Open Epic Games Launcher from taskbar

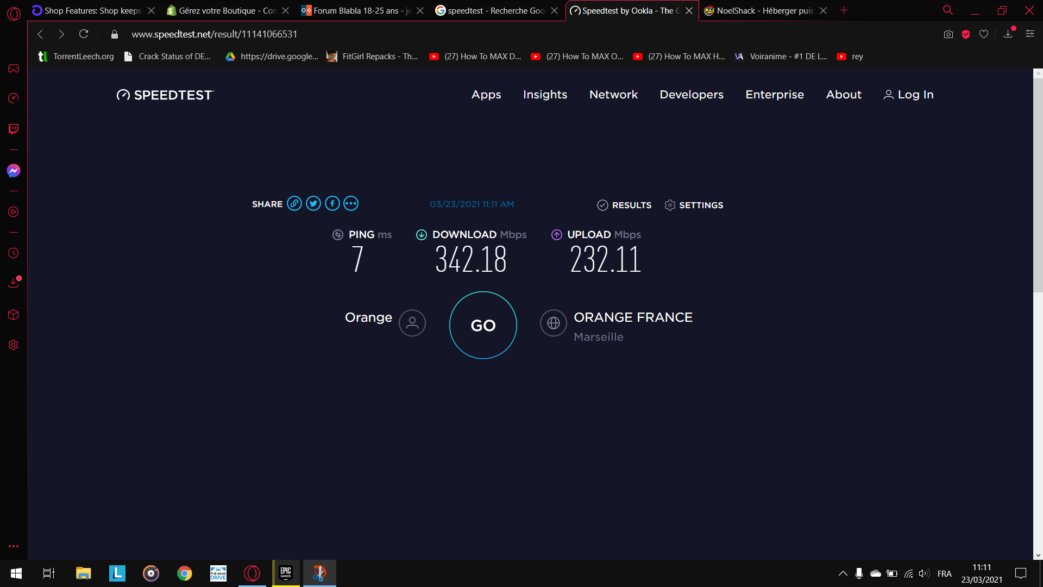[x=286, y=573]
